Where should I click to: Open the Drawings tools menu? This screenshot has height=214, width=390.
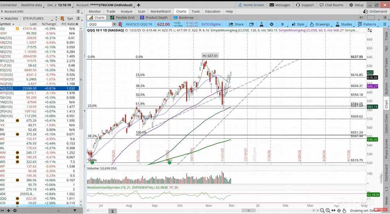coord(320,24)
